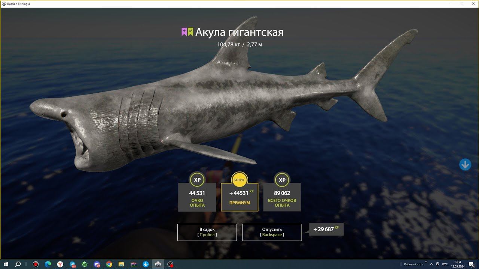Switch the РУС input language
The image size is (479, 269).
click(x=445, y=264)
